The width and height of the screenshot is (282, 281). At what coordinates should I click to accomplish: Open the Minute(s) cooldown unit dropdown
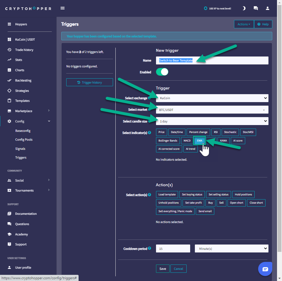231,249
